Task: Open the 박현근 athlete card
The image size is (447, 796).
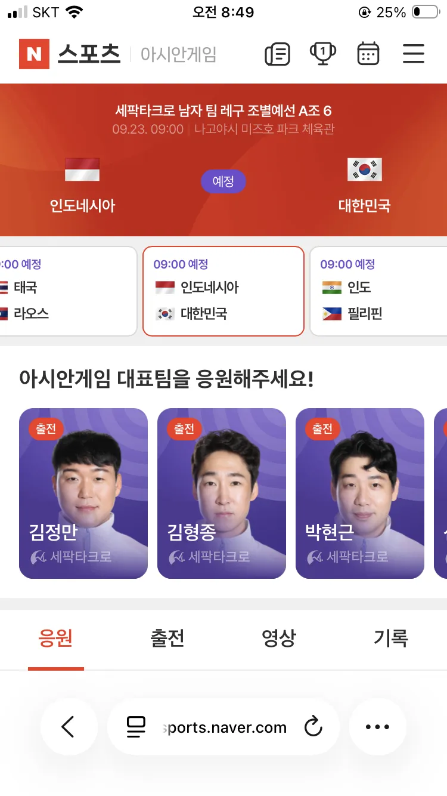Action: [x=360, y=493]
